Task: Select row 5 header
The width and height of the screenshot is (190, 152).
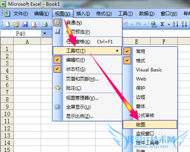Action: (x=7, y=78)
